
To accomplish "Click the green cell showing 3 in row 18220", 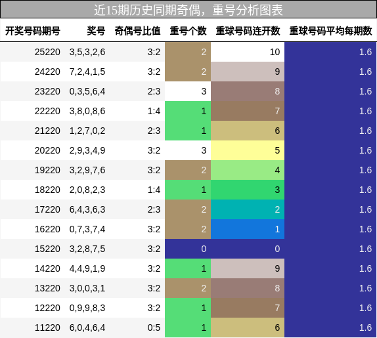I will [248, 190].
